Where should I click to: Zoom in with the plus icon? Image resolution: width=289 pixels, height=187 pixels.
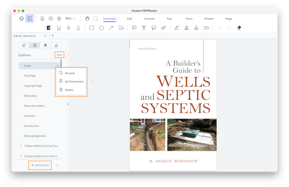point(59,19)
